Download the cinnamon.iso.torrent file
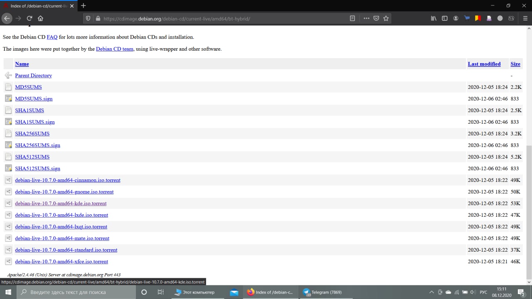 coord(68,180)
